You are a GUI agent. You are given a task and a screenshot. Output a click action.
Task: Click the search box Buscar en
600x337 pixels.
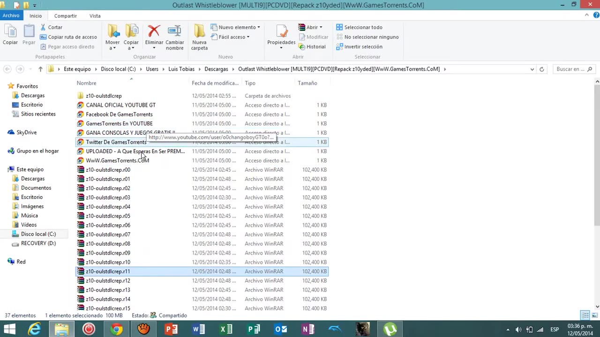coord(574,69)
